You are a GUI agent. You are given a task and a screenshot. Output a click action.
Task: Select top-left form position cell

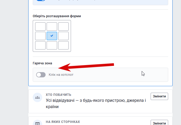pos(40,27)
